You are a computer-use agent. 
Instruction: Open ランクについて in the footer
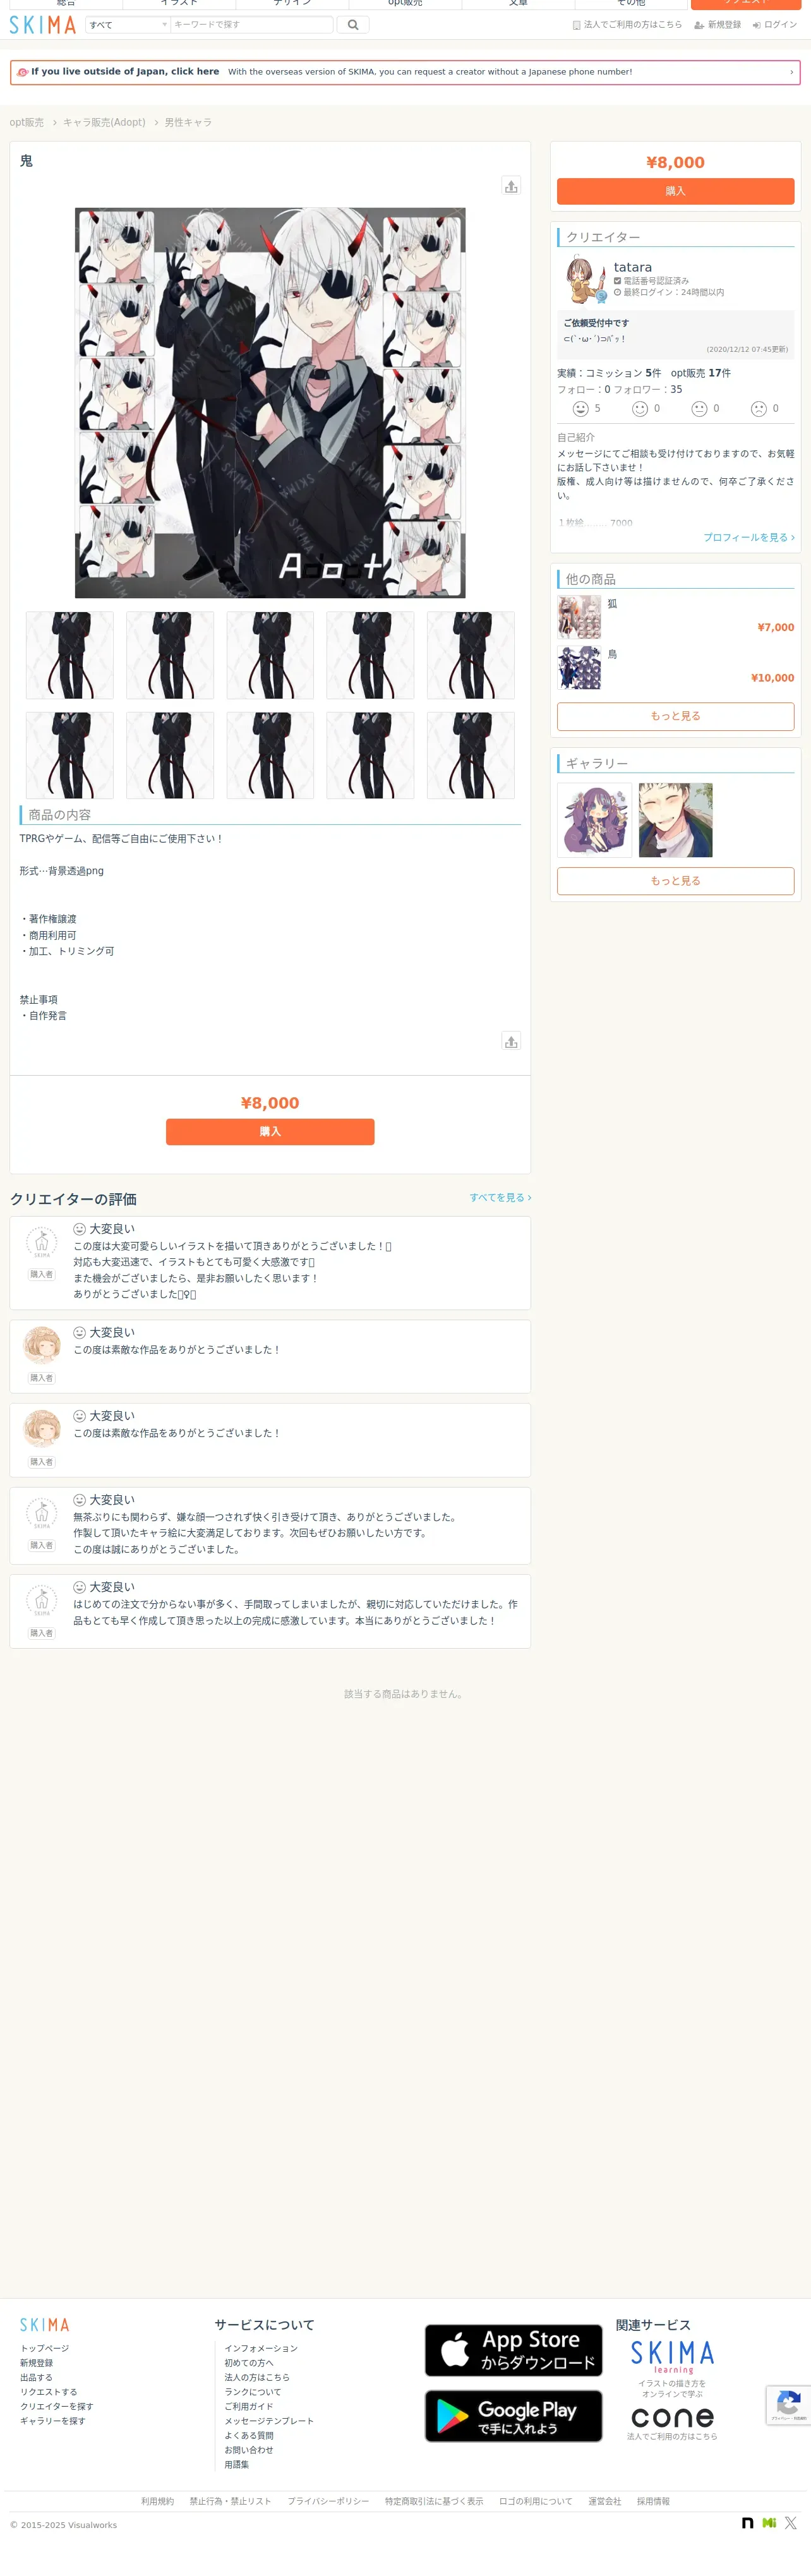tap(253, 2392)
